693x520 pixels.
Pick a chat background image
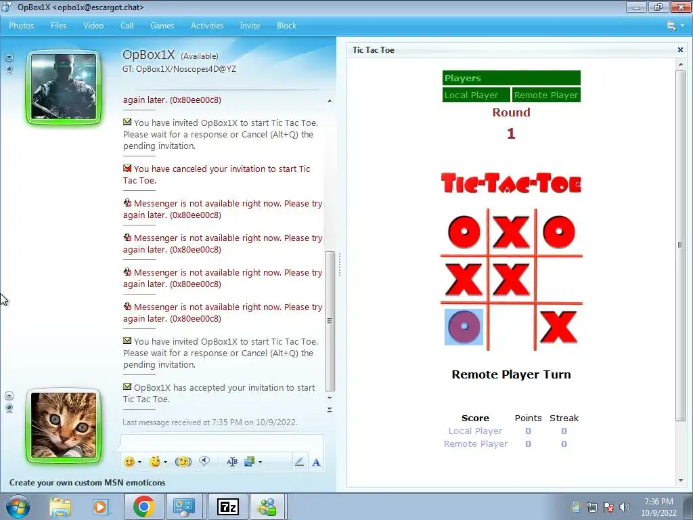pos(250,462)
